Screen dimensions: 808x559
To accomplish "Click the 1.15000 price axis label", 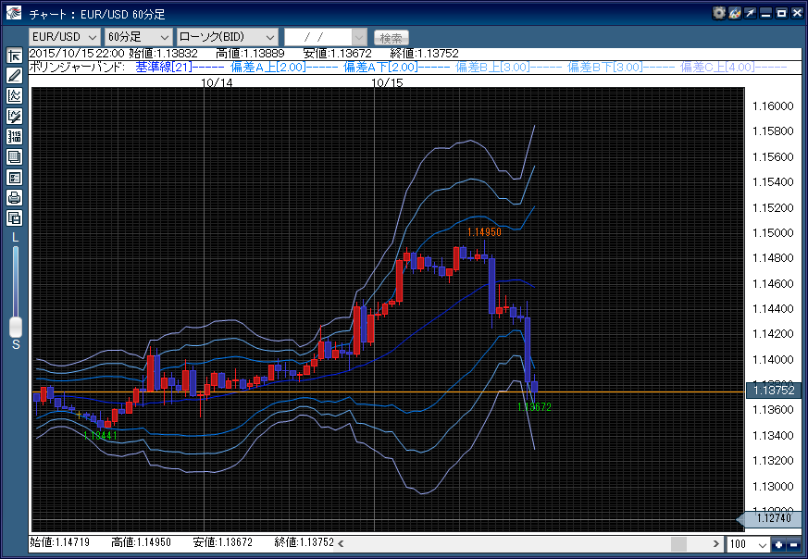I will click(x=773, y=233).
